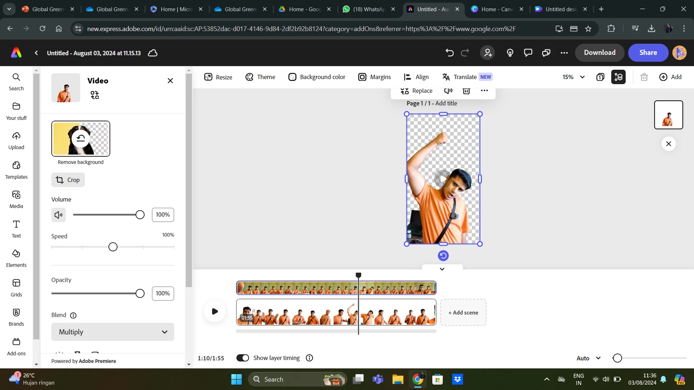
Task: Open the Resize option in toolbar
Action: pyautogui.click(x=218, y=77)
